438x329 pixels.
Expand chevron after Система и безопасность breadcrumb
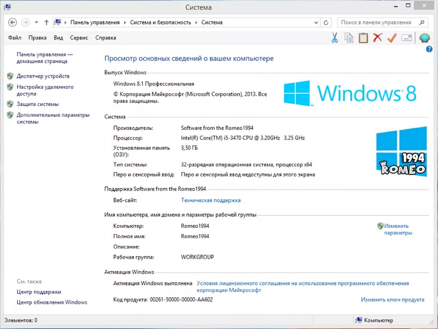[196, 22]
